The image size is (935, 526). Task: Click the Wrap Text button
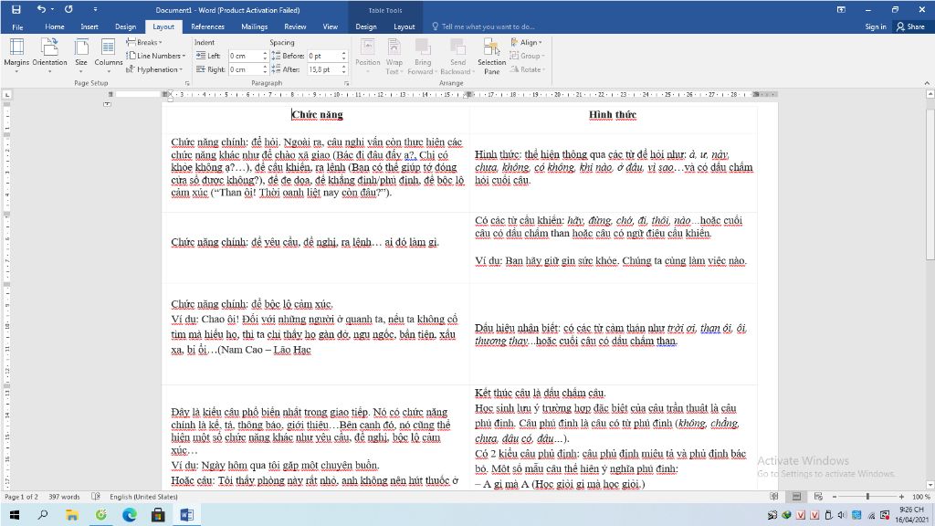click(394, 56)
